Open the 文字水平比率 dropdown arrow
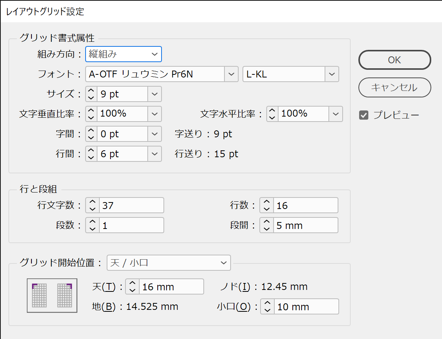The height and width of the screenshot is (339, 442). pos(335,114)
